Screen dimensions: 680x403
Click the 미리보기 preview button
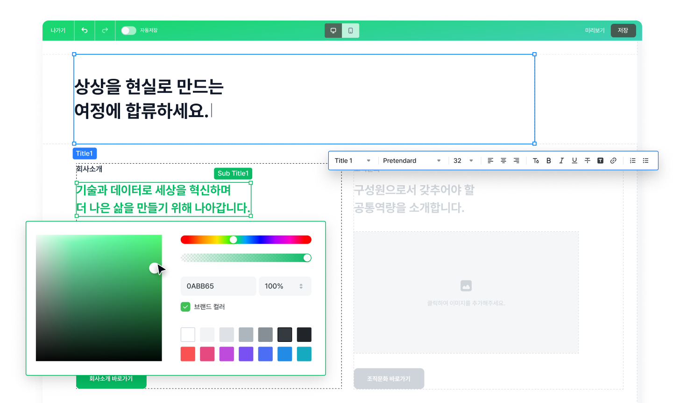(595, 30)
